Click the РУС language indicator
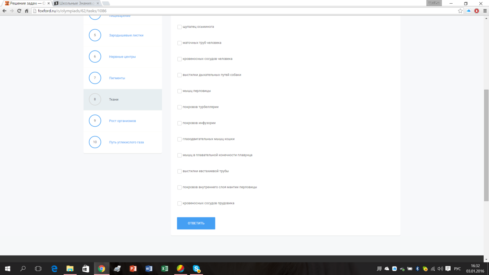Image resolution: width=489 pixels, height=275 pixels. pos(457,269)
